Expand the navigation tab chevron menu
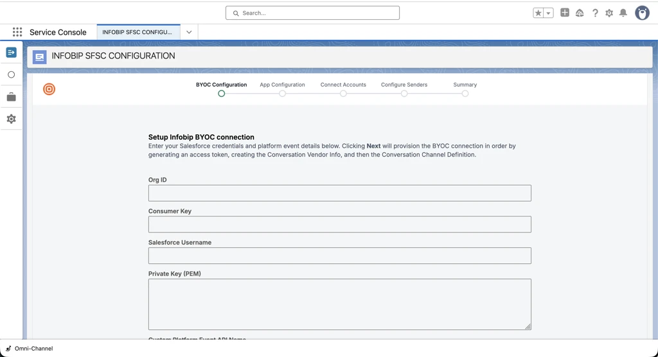The height and width of the screenshot is (357, 658). 189,32
